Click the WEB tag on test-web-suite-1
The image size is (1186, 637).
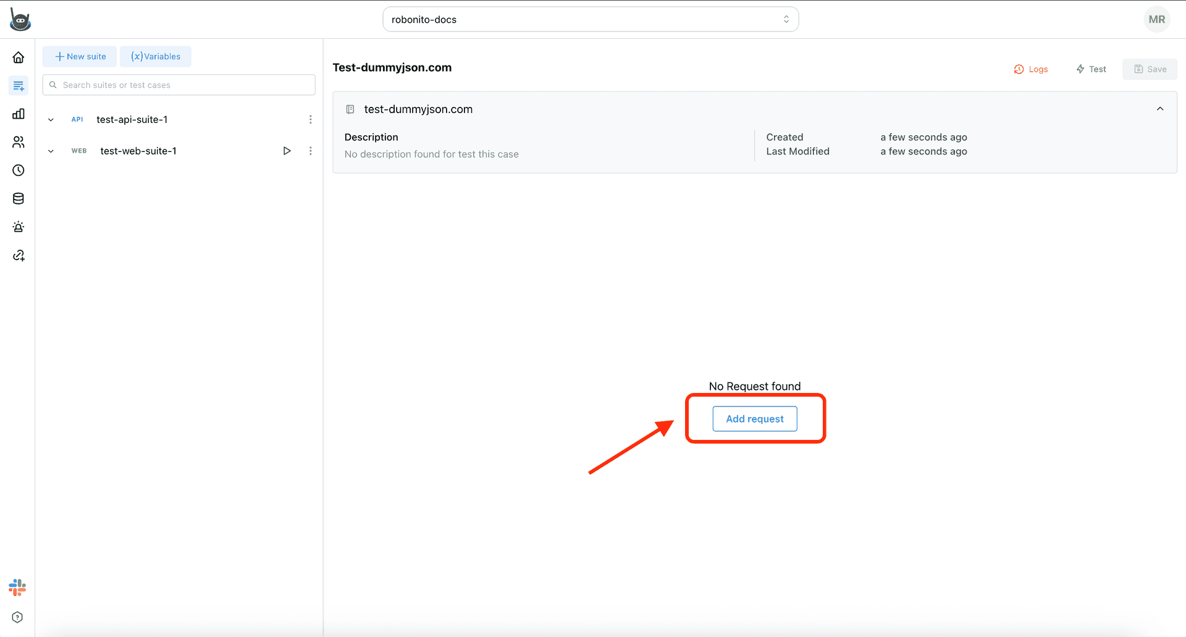79,151
